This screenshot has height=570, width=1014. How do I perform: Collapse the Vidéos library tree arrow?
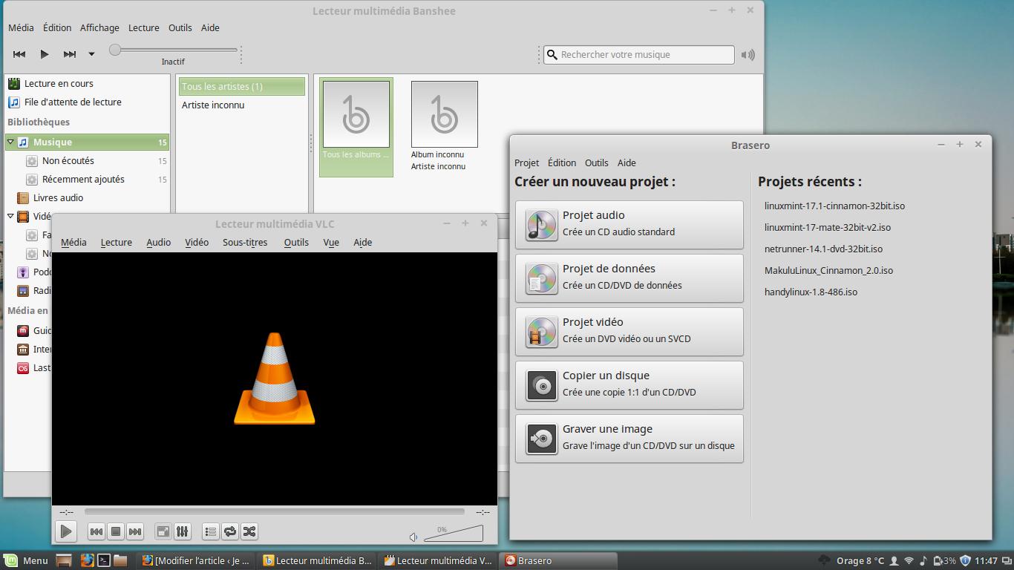(10, 216)
